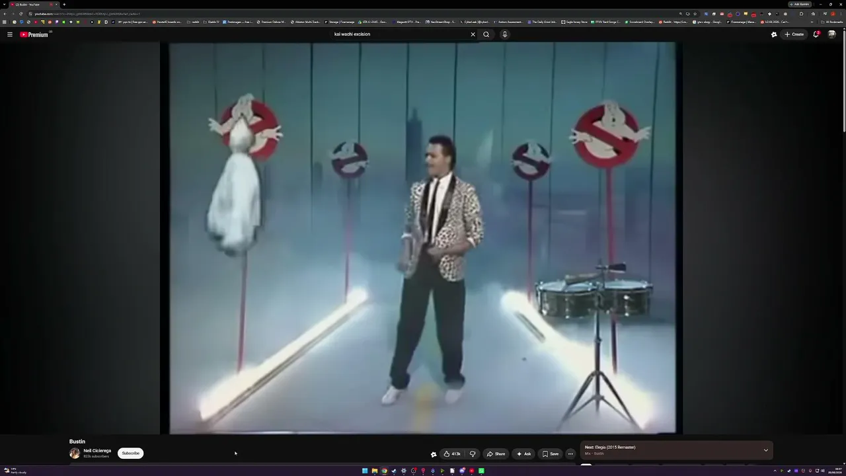The height and width of the screenshot is (476, 846).
Task: Open the Create menu
Action: pyautogui.click(x=794, y=34)
